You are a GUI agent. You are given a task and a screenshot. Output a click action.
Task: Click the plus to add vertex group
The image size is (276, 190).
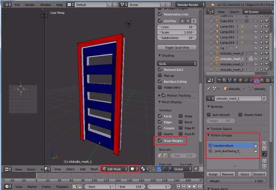[264, 143]
